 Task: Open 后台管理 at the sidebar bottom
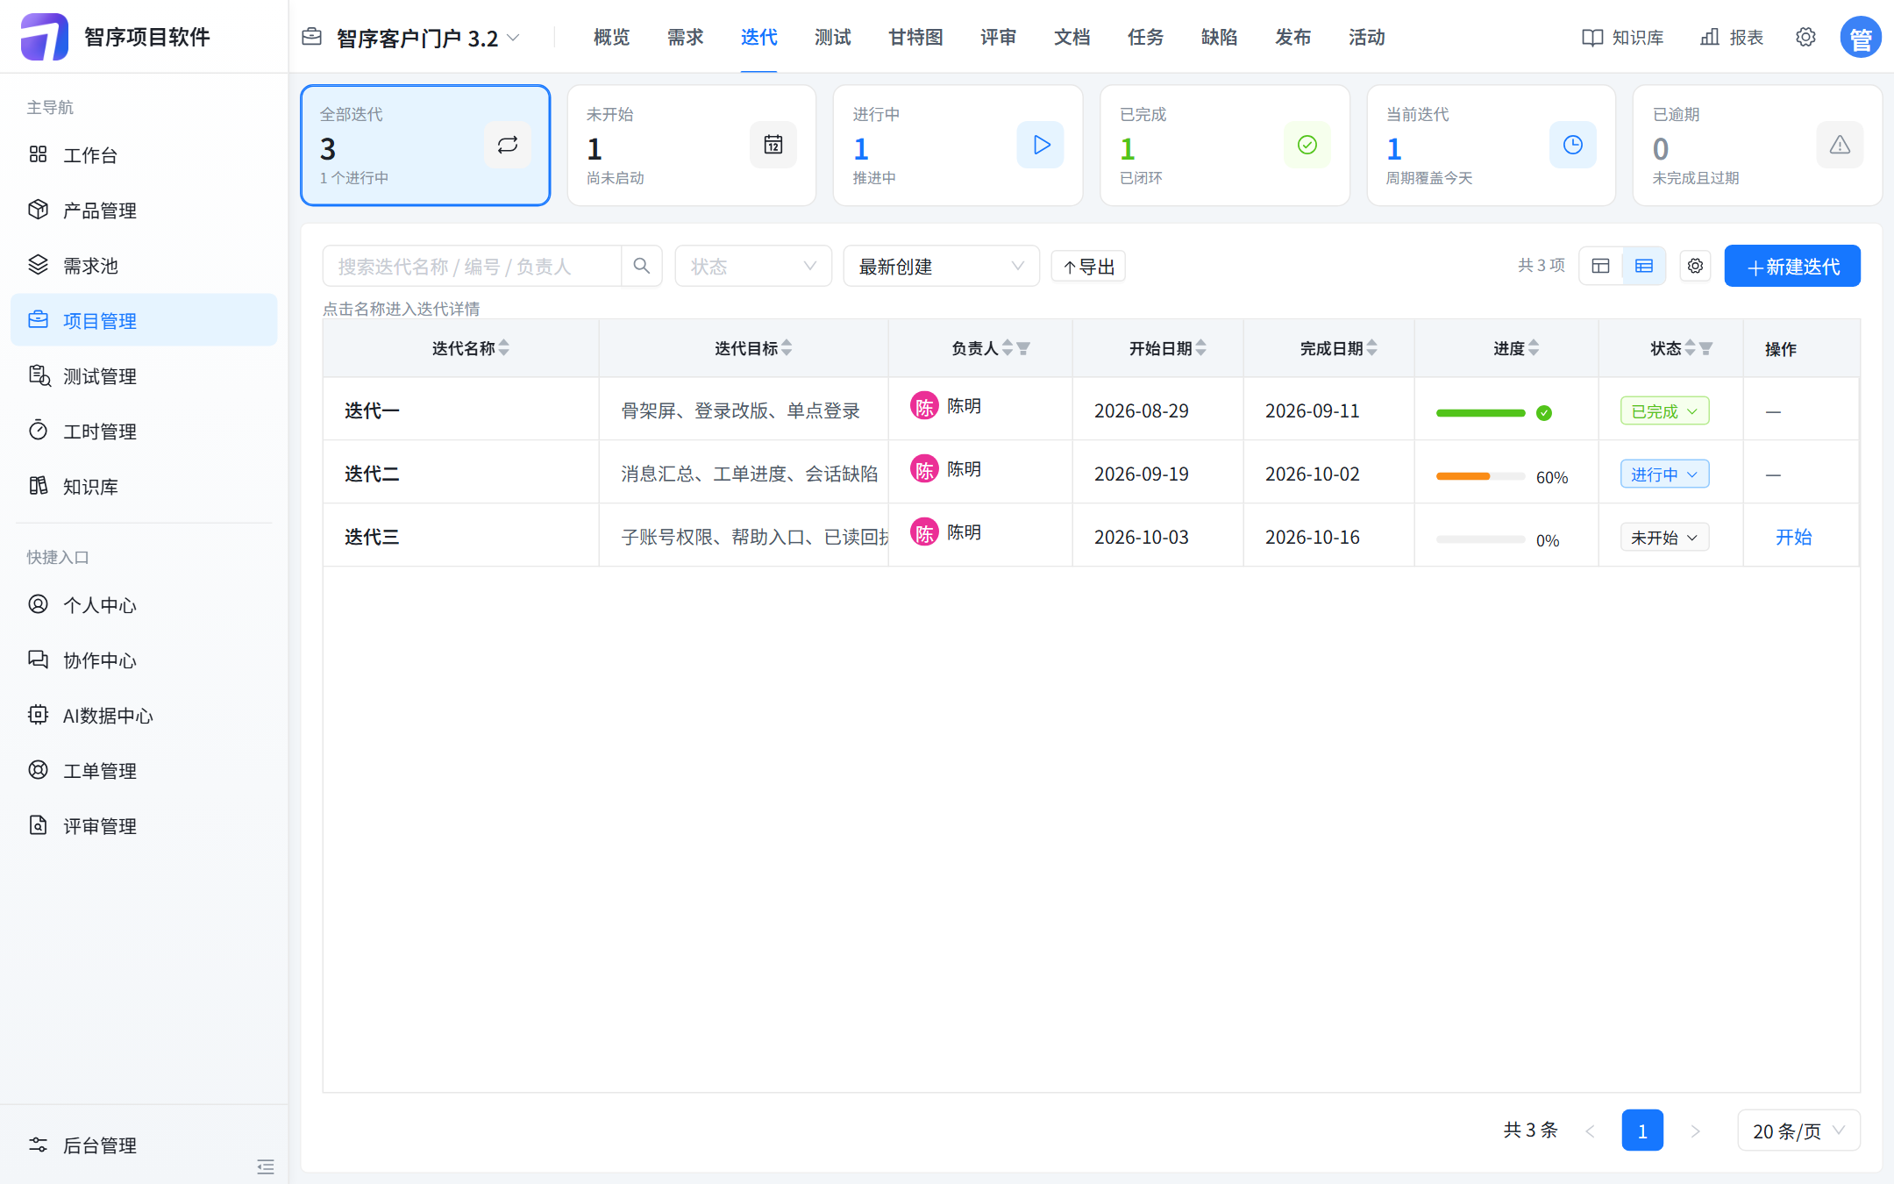[144, 1145]
